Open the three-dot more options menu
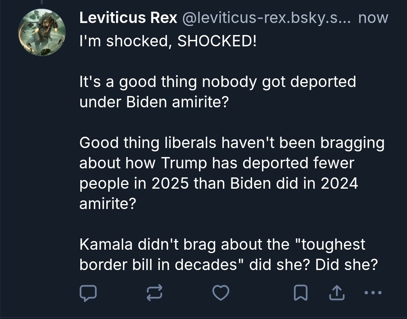407x319 pixels. point(373,293)
